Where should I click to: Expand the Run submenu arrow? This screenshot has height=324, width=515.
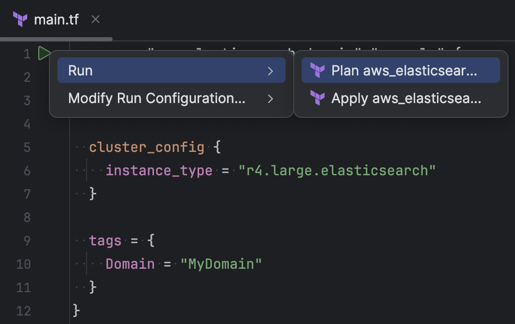[271, 70]
